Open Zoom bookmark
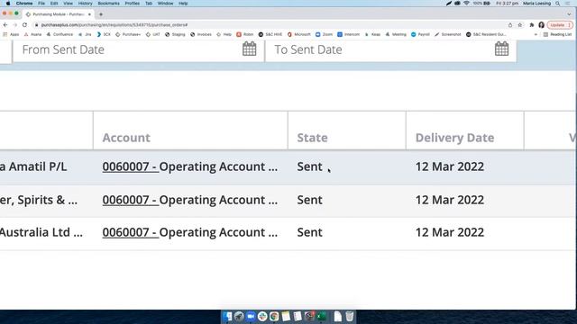577x324 pixels. point(324,34)
